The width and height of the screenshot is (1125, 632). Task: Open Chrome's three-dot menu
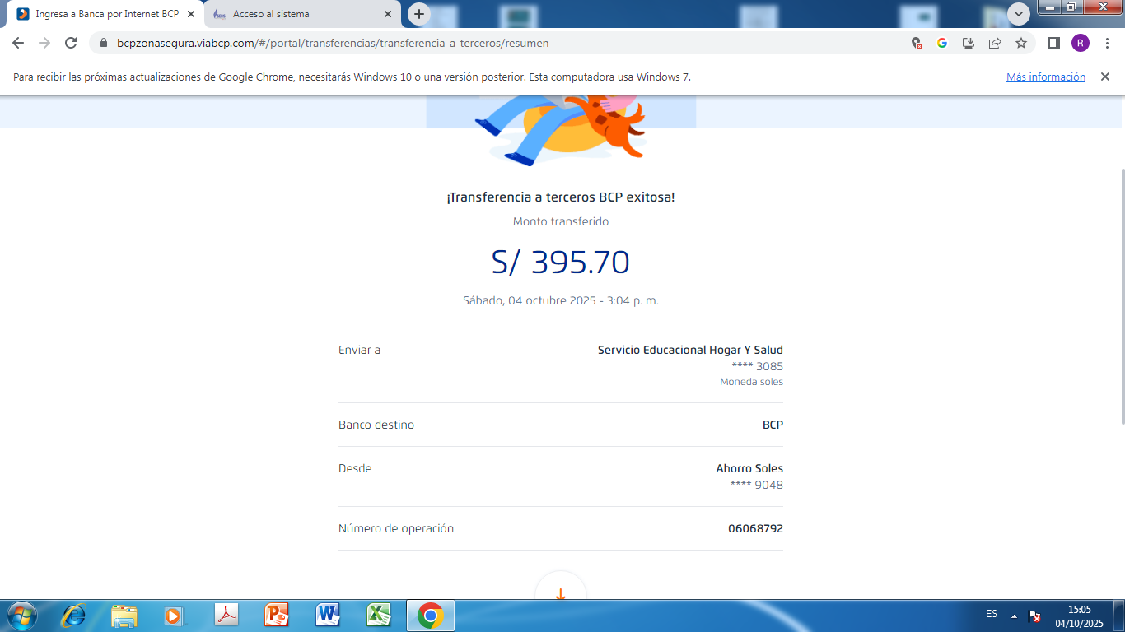click(x=1106, y=43)
